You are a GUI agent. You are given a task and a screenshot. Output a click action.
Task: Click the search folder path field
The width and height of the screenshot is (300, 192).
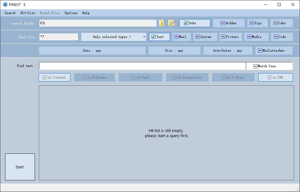click(x=98, y=23)
